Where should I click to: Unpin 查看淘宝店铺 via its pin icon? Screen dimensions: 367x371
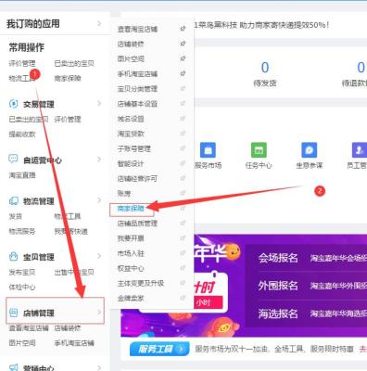pos(183,29)
